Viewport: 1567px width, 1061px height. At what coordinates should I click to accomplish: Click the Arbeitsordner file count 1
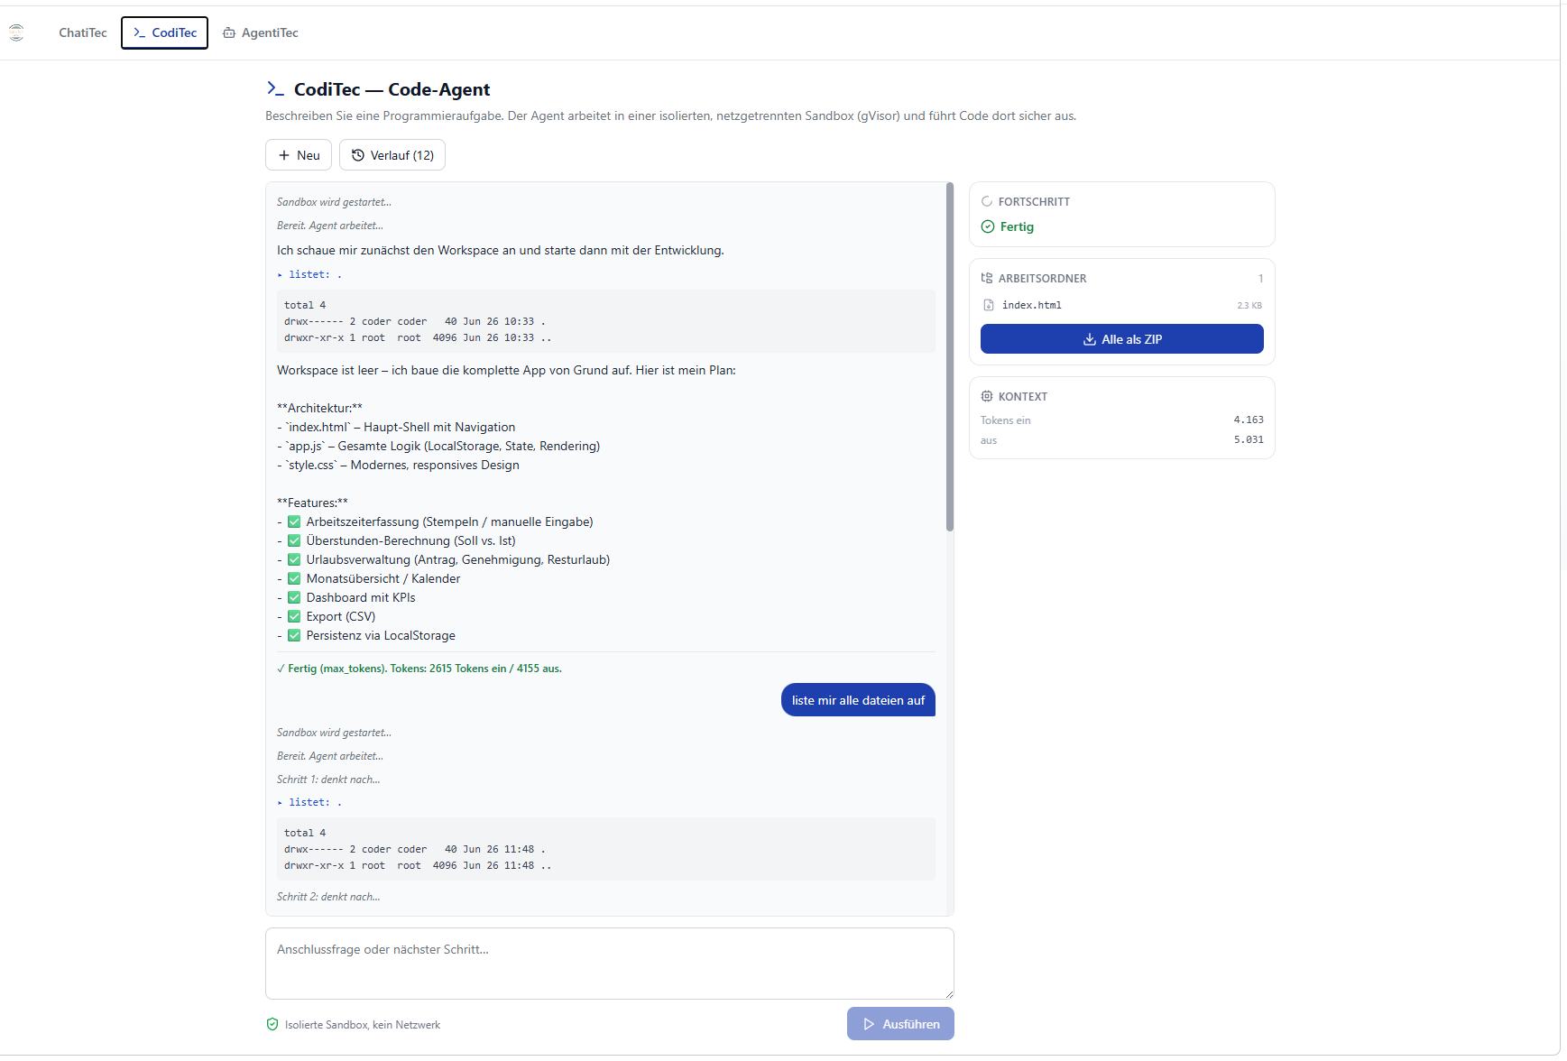coord(1260,279)
